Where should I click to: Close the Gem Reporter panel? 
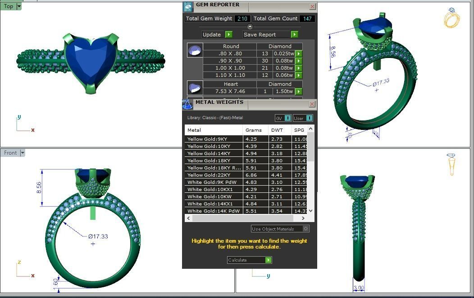tap(313, 6)
